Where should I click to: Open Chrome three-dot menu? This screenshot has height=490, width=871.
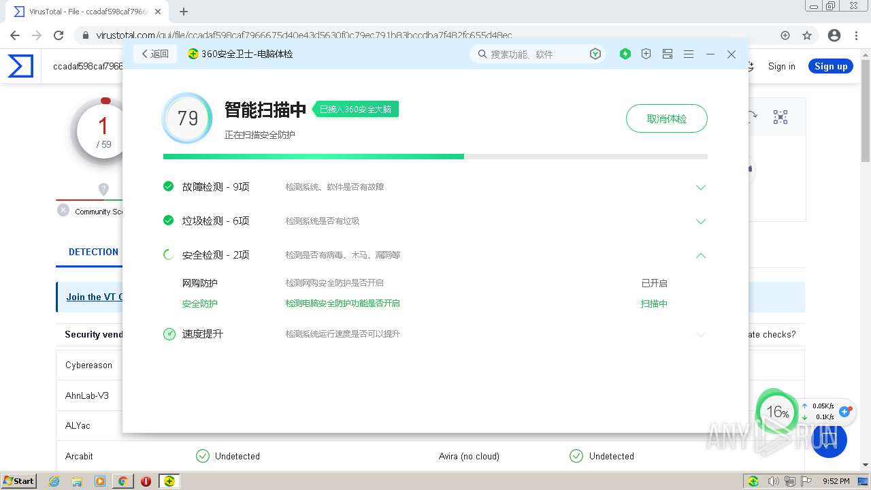pos(857,35)
